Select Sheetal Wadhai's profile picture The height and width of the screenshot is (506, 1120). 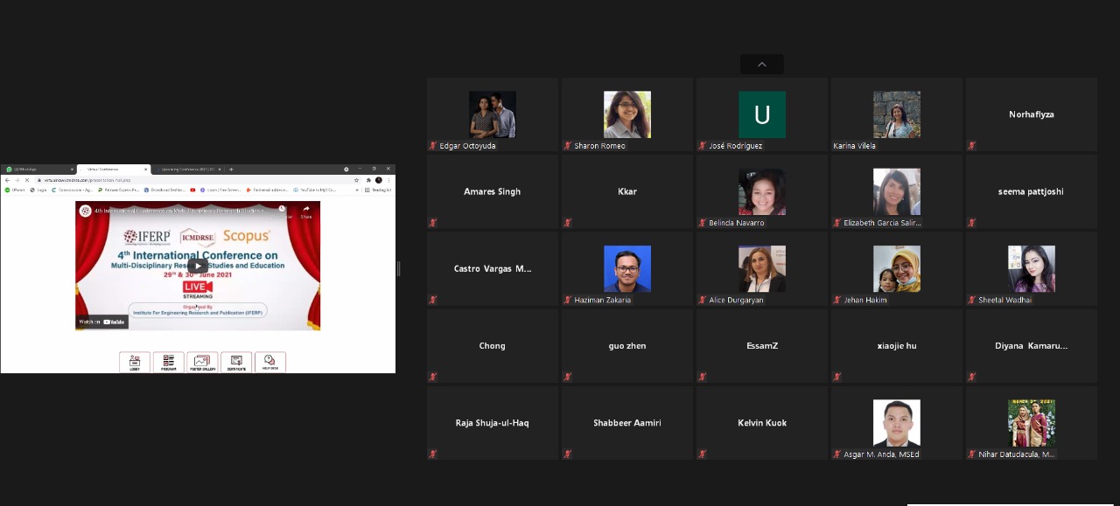click(x=1032, y=268)
